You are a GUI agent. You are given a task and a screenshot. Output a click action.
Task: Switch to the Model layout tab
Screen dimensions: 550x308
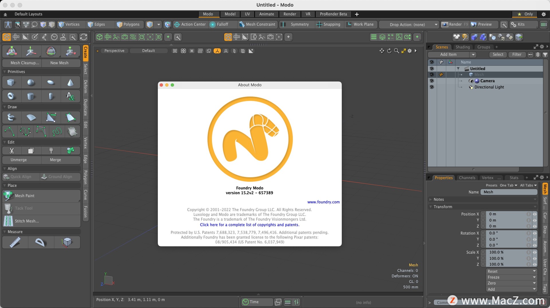[x=230, y=14]
